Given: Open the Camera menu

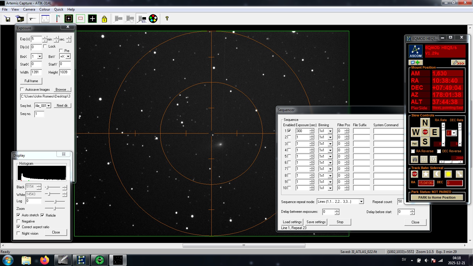Looking at the screenshot, I should click(x=29, y=9).
